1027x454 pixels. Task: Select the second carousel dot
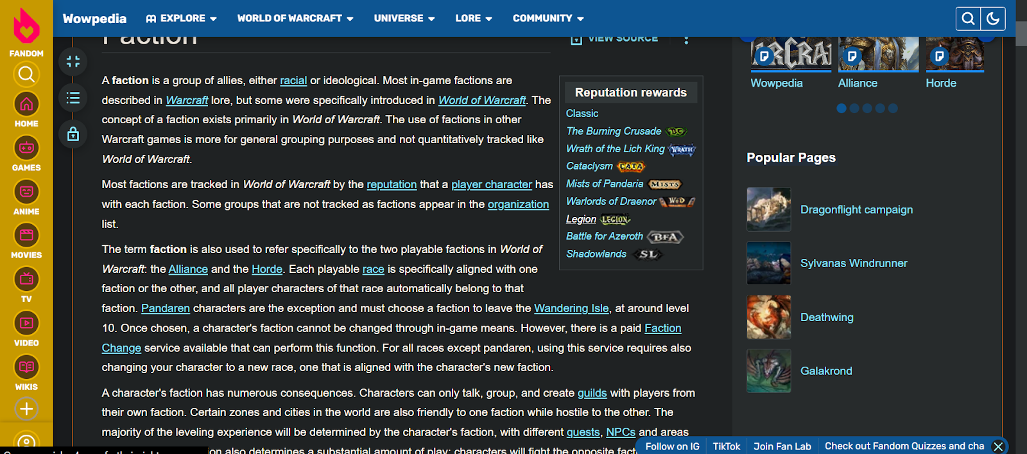[x=854, y=109]
